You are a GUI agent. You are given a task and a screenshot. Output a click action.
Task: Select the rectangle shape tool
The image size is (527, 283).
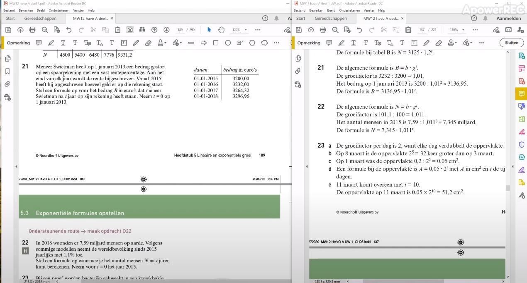point(216,43)
